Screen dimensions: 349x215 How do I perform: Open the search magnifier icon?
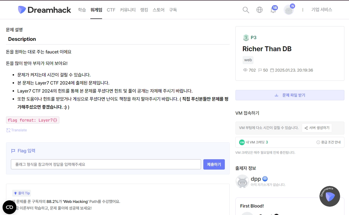click(x=246, y=10)
